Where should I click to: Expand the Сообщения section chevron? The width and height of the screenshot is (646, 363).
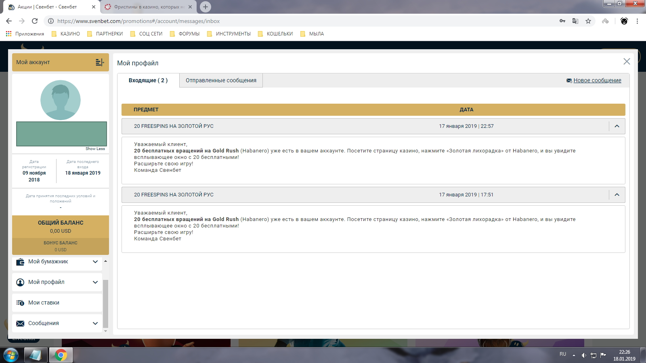[x=95, y=323]
